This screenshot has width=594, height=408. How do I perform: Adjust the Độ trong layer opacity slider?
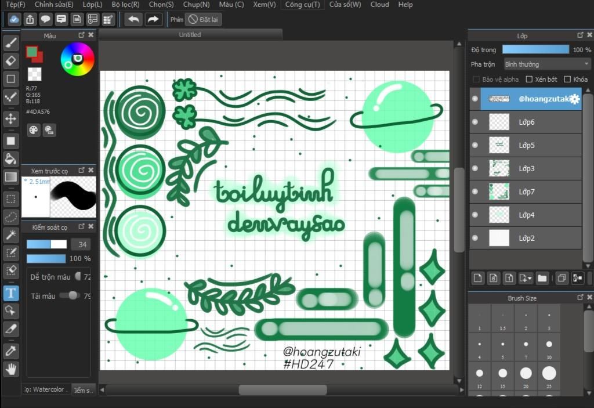(535, 50)
